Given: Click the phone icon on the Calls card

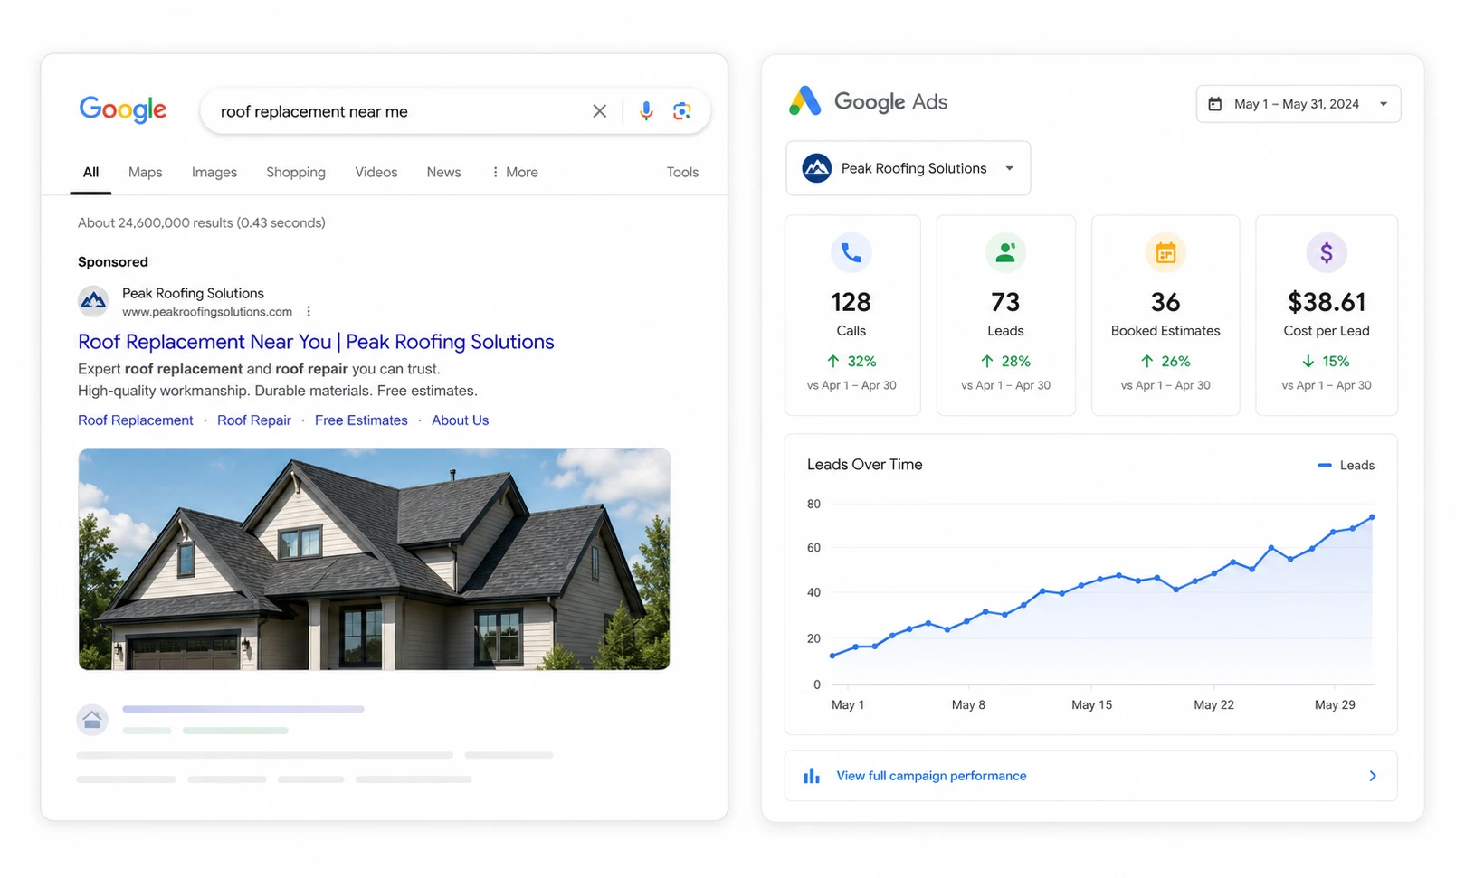Looking at the screenshot, I should point(851,252).
